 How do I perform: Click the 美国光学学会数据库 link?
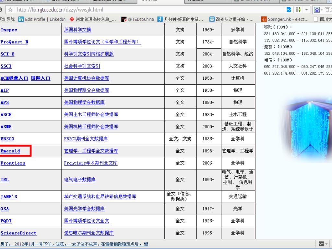point(84,209)
